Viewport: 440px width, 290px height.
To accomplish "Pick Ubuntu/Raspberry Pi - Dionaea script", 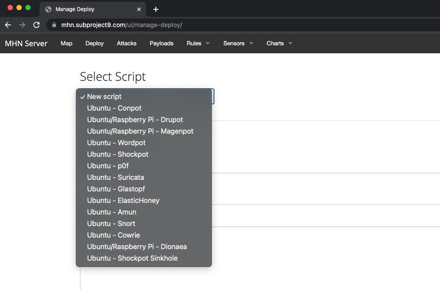I will (x=144, y=246).
